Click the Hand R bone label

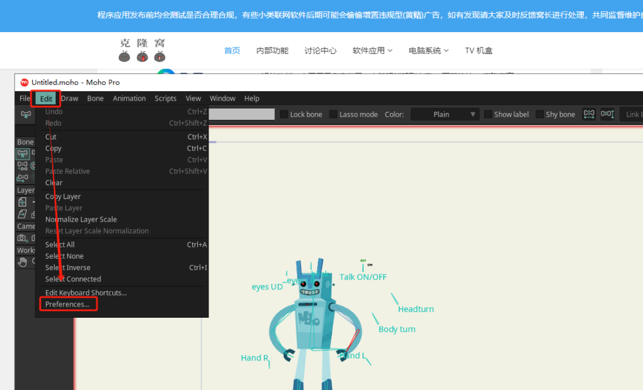coord(254,357)
